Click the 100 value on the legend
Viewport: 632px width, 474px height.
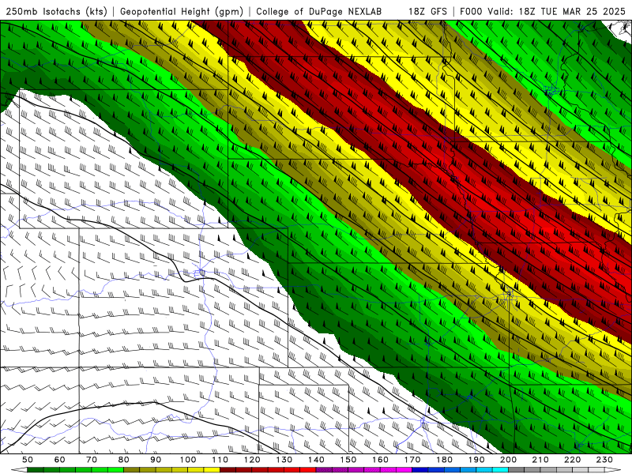click(188, 460)
